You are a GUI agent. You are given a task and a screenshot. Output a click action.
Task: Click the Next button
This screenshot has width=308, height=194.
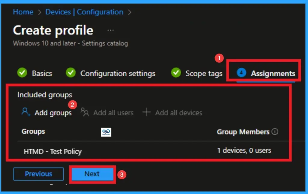click(x=92, y=174)
